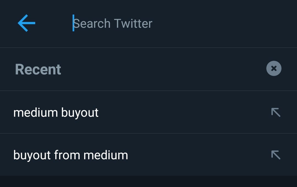Click the word 'Twitter' in the search placeholder
The width and height of the screenshot is (297, 187).
click(x=133, y=23)
